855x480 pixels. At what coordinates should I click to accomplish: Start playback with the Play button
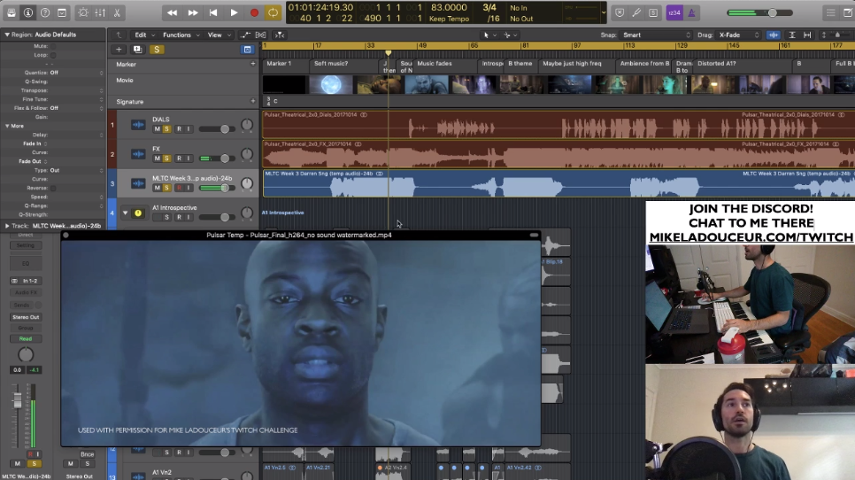click(x=234, y=12)
